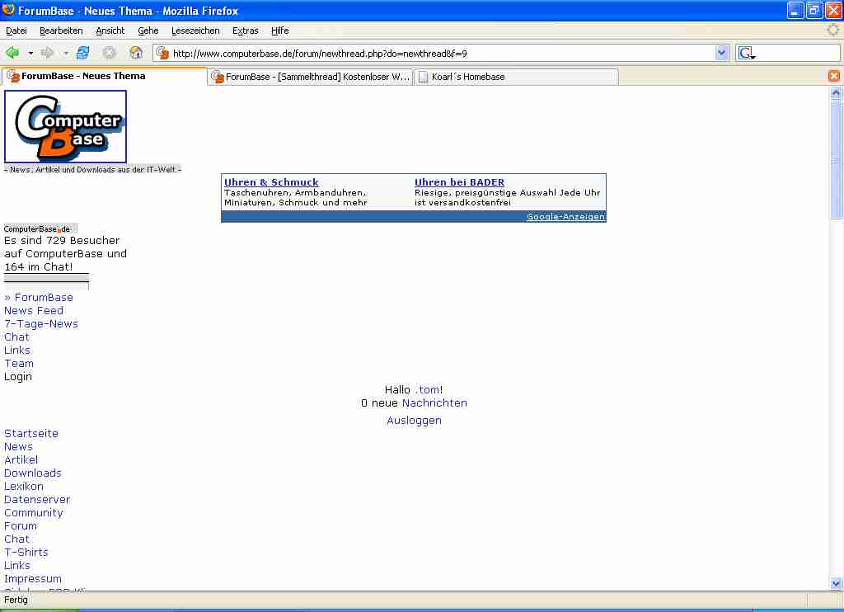Open the Community link
This screenshot has width=844, height=612.
(33, 512)
